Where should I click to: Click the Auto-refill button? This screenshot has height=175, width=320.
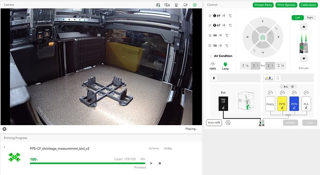click(x=214, y=122)
